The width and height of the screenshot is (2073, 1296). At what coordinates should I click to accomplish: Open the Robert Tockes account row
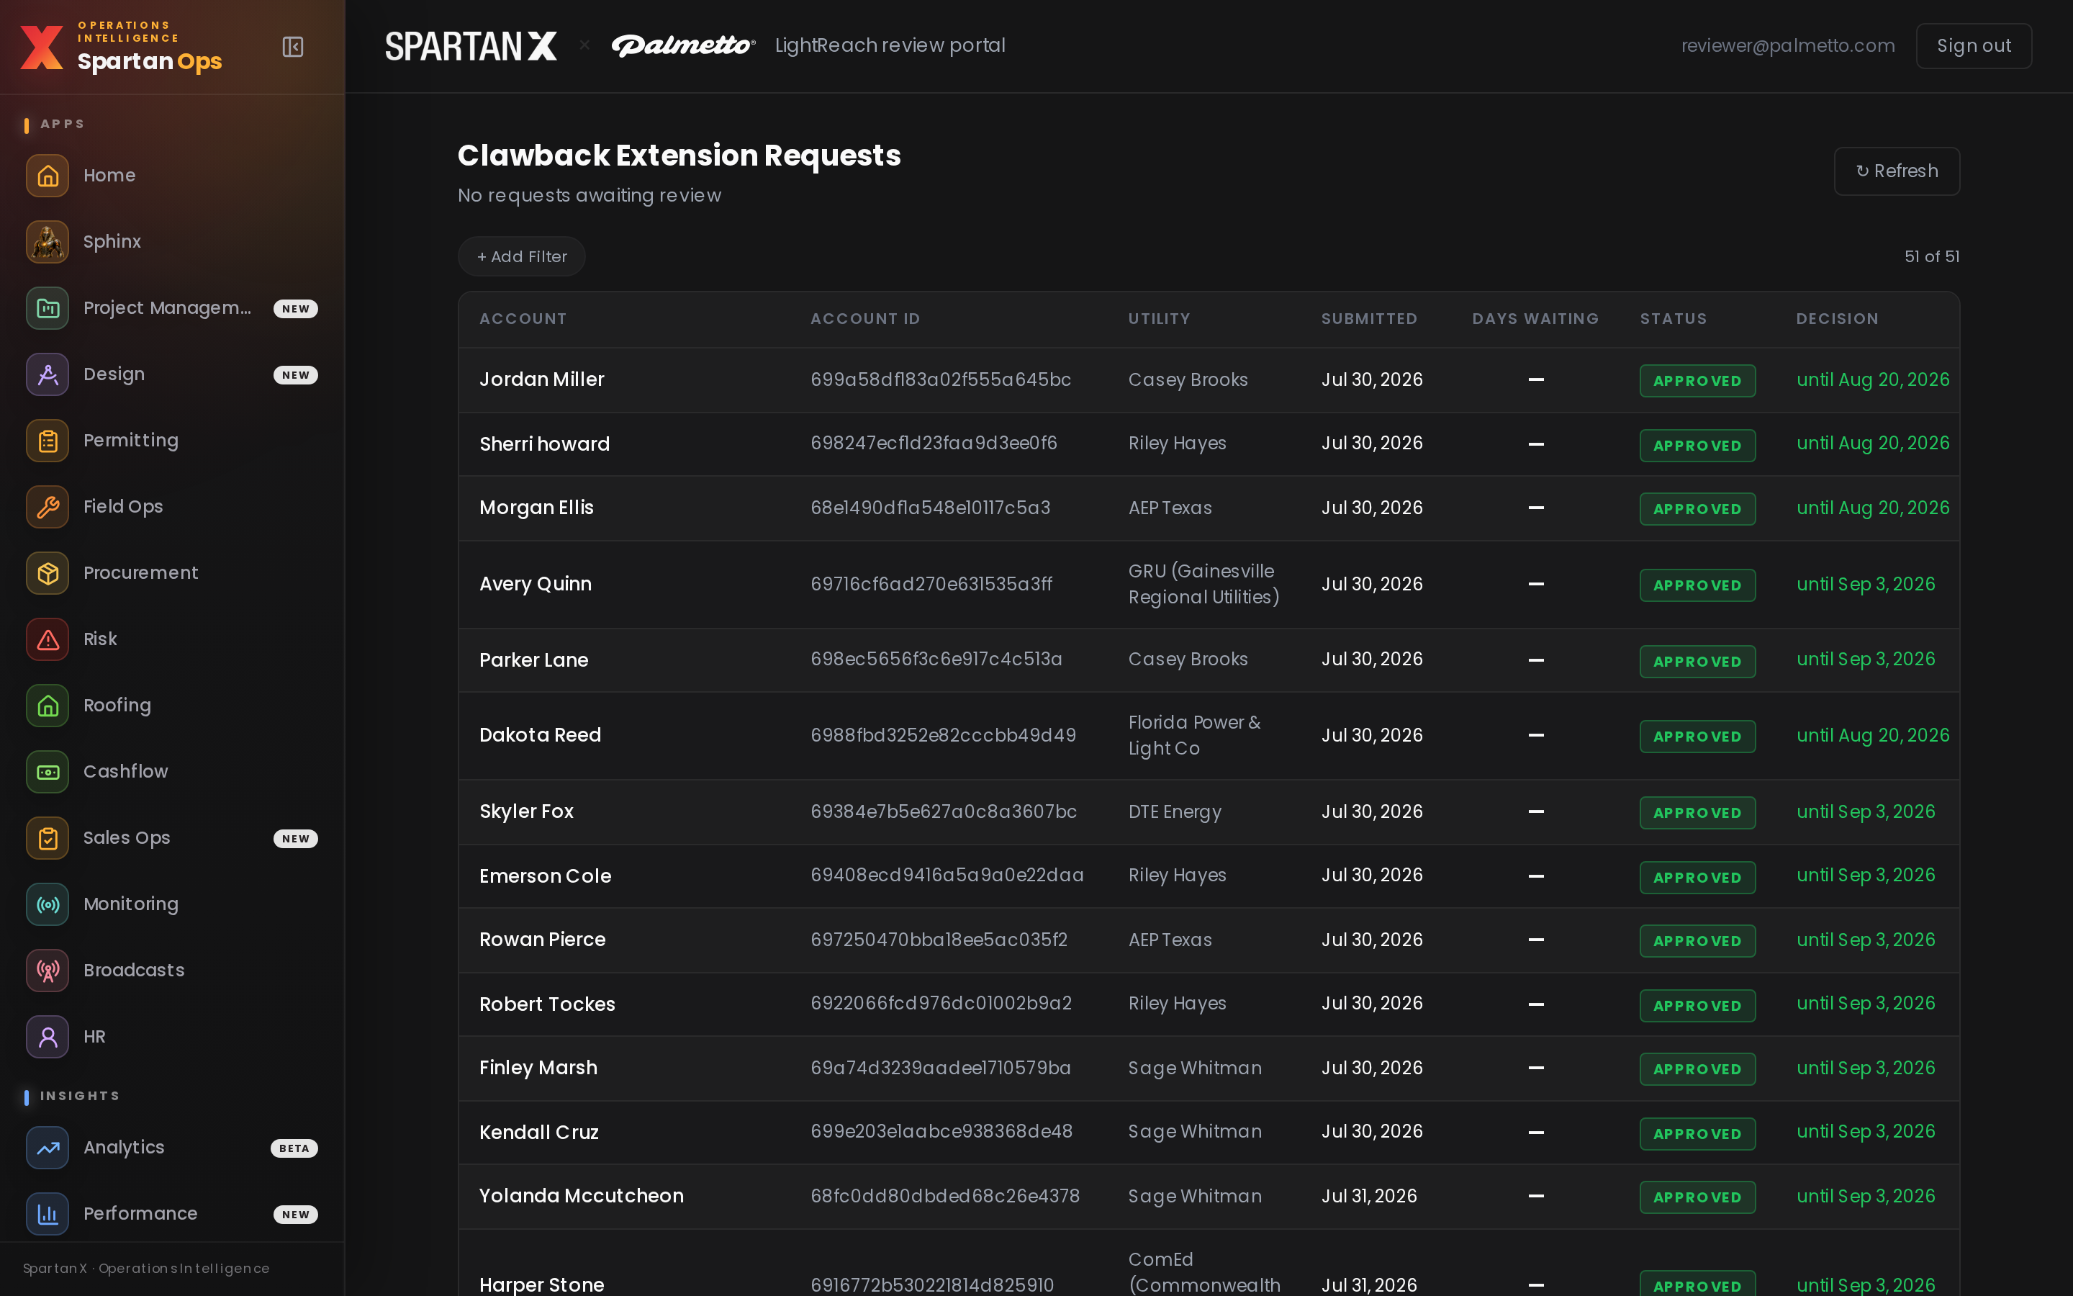coord(1209,1004)
